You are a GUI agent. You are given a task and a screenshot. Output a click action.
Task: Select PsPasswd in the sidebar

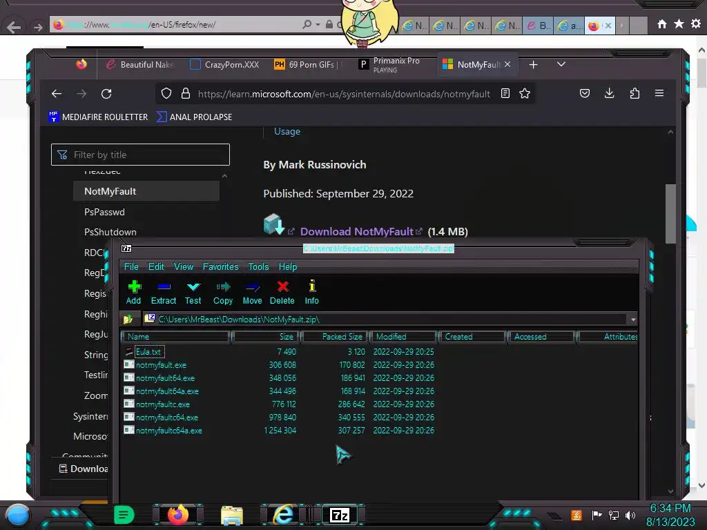pyautogui.click(x=105, y=212)
